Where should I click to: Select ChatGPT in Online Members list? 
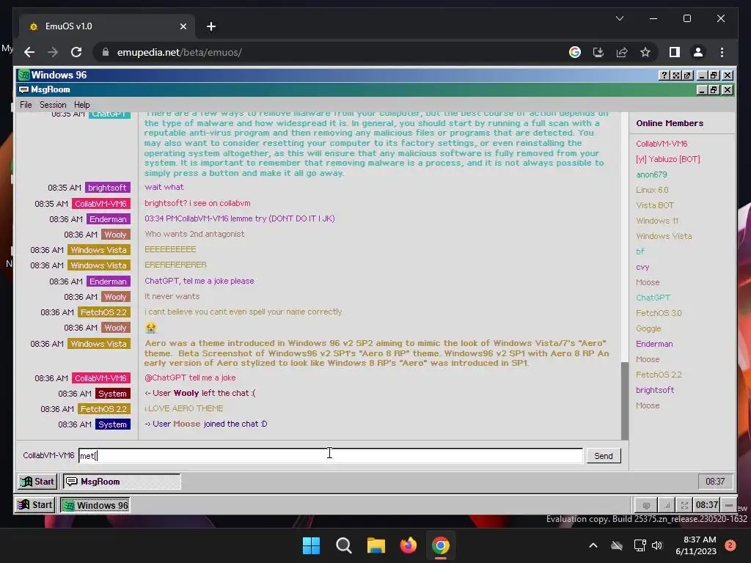[653, 298]
